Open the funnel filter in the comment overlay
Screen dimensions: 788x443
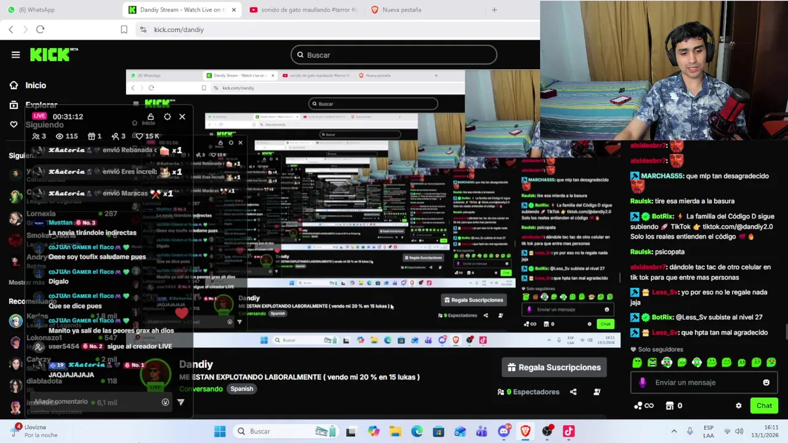click(180, 402)
